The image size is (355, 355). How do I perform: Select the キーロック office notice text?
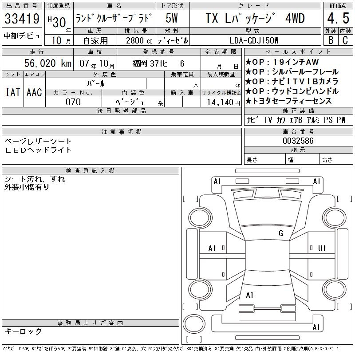click(23, 331)
